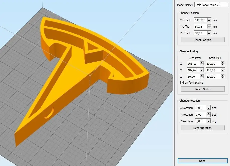Uncheck the Uniform Scaling checkbox
The image size is (230, 166).
tap(182, 82)
